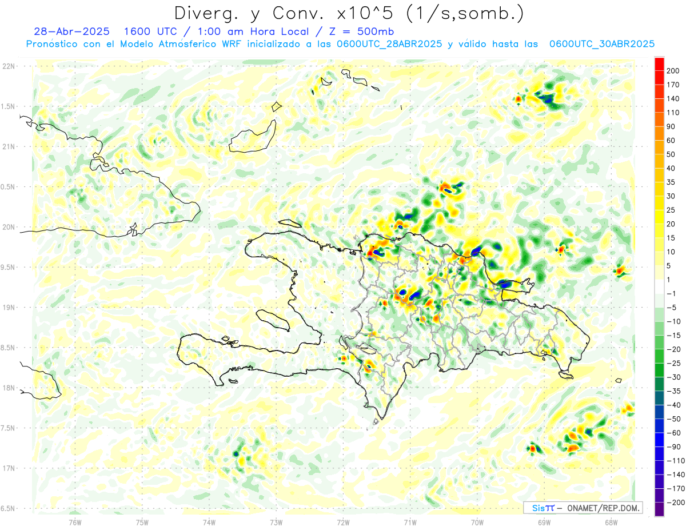The height and width of the screenshot is (530, 686).
Task: Click the '140' colorbar value
Action: (x=673, y=98)
